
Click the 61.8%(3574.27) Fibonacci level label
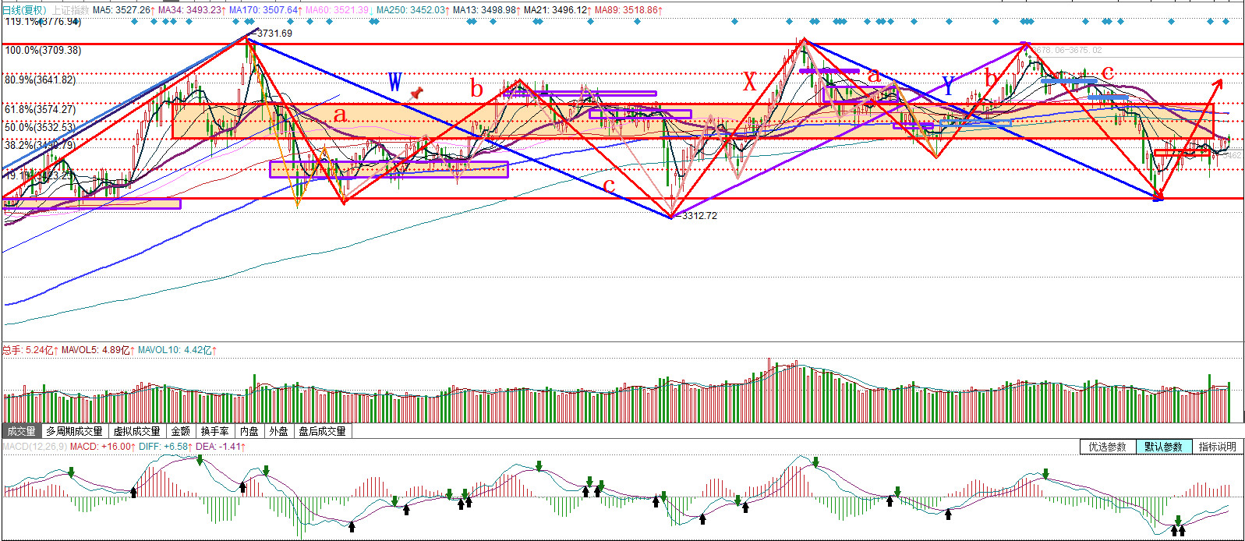pyautogui.click(x=41, y=109)
